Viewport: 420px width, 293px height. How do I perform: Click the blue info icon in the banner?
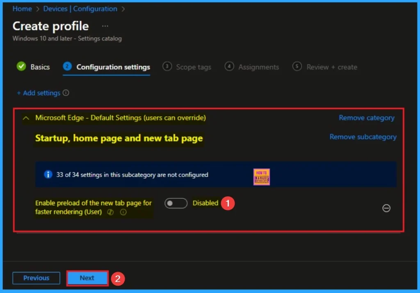(48, 175)
